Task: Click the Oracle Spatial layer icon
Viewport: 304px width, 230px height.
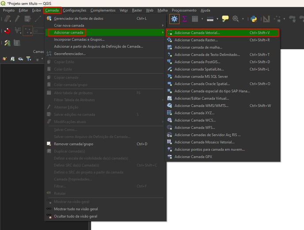Action: [169, 84]
